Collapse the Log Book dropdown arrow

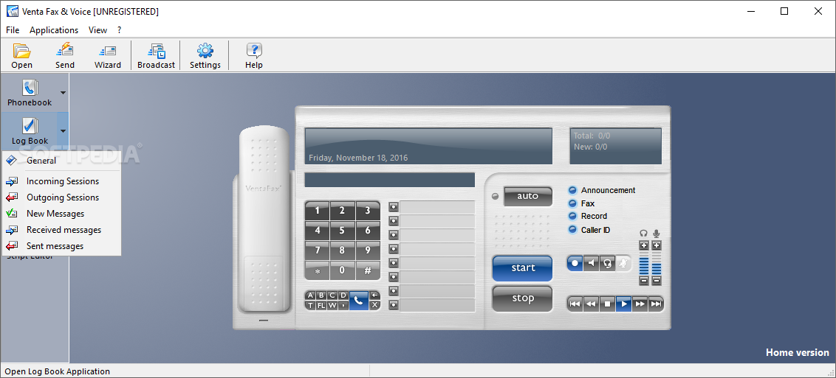point(63,130)
